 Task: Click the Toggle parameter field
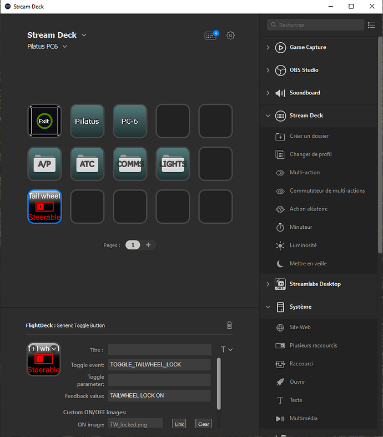click(159, 380)
